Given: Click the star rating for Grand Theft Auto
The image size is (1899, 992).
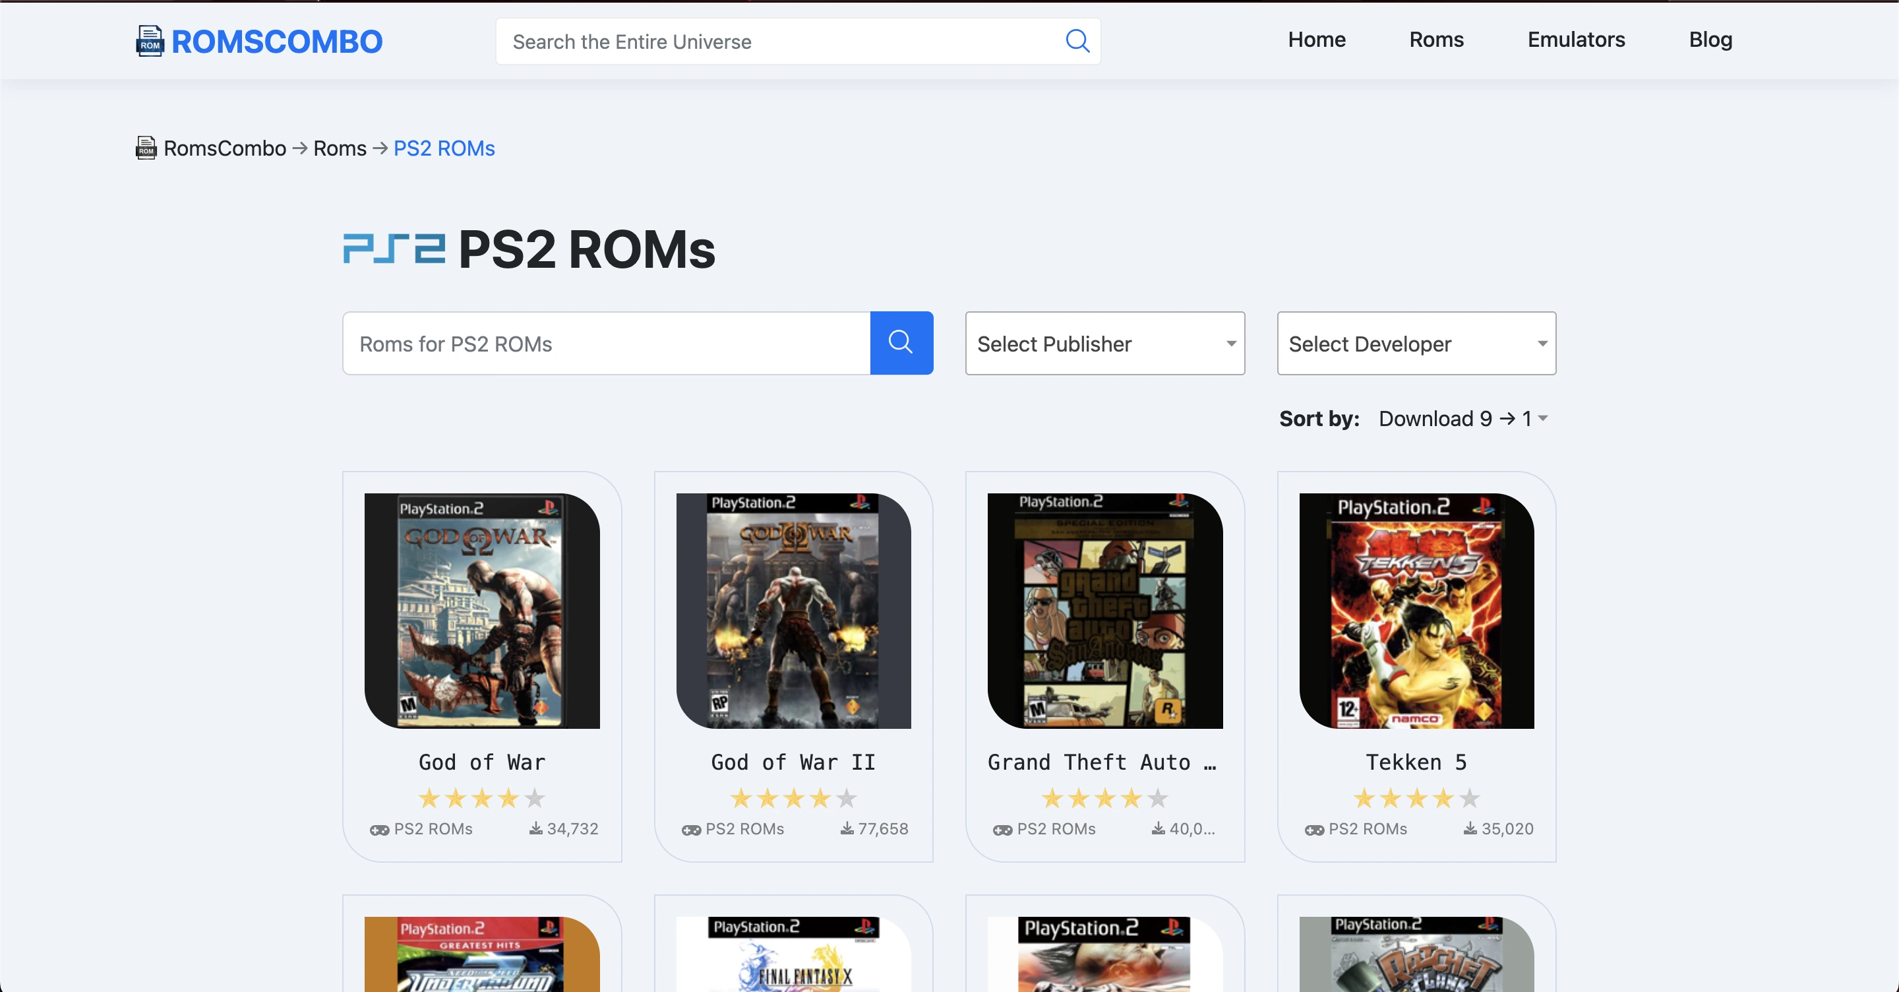Looking at the screenshot, I should click(1104, 798).
